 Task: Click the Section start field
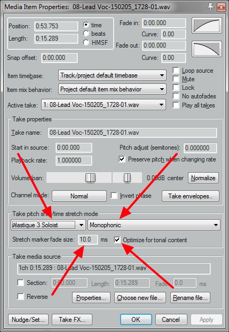coord(69,283)
